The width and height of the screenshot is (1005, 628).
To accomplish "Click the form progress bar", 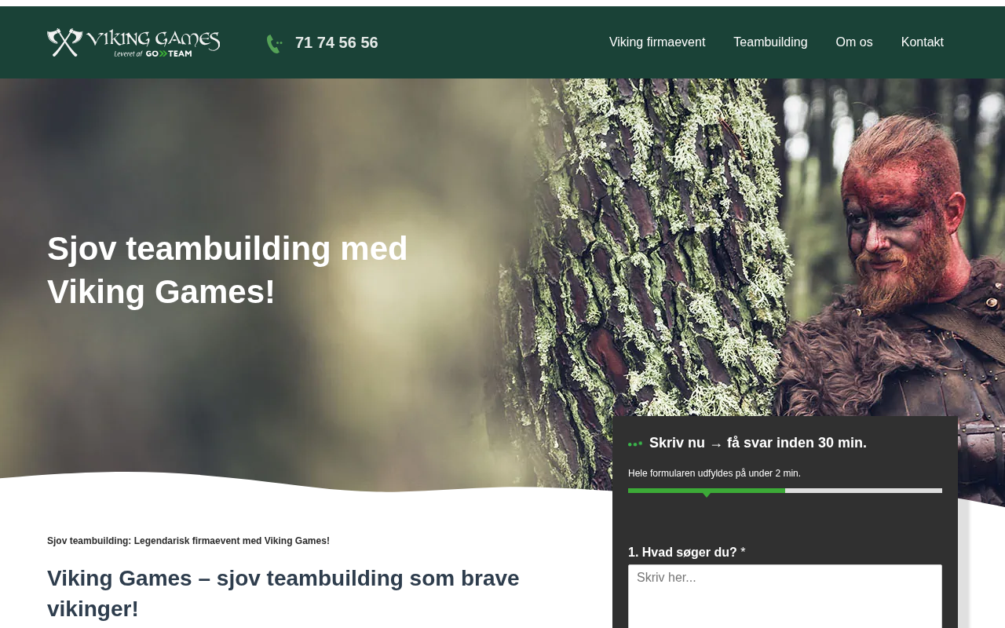I will [785, 491].
